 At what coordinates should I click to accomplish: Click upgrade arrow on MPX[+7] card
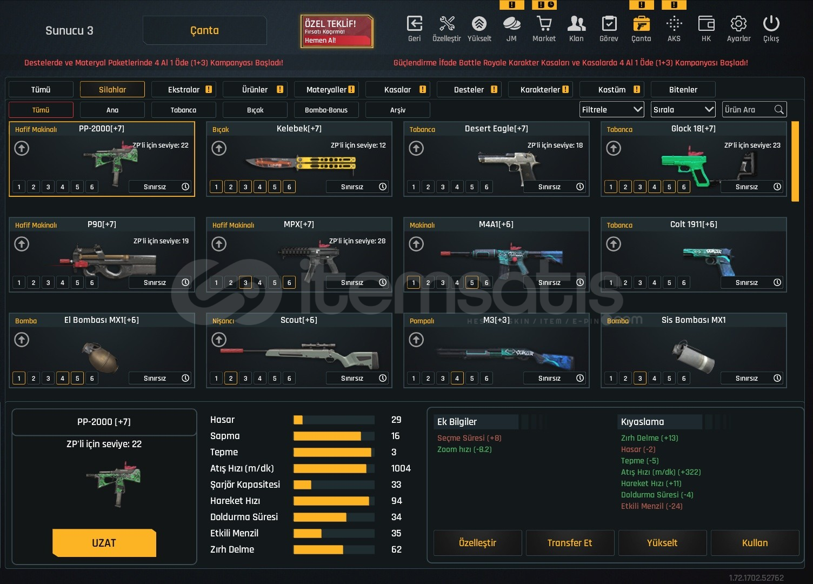(x=219, y=244)
